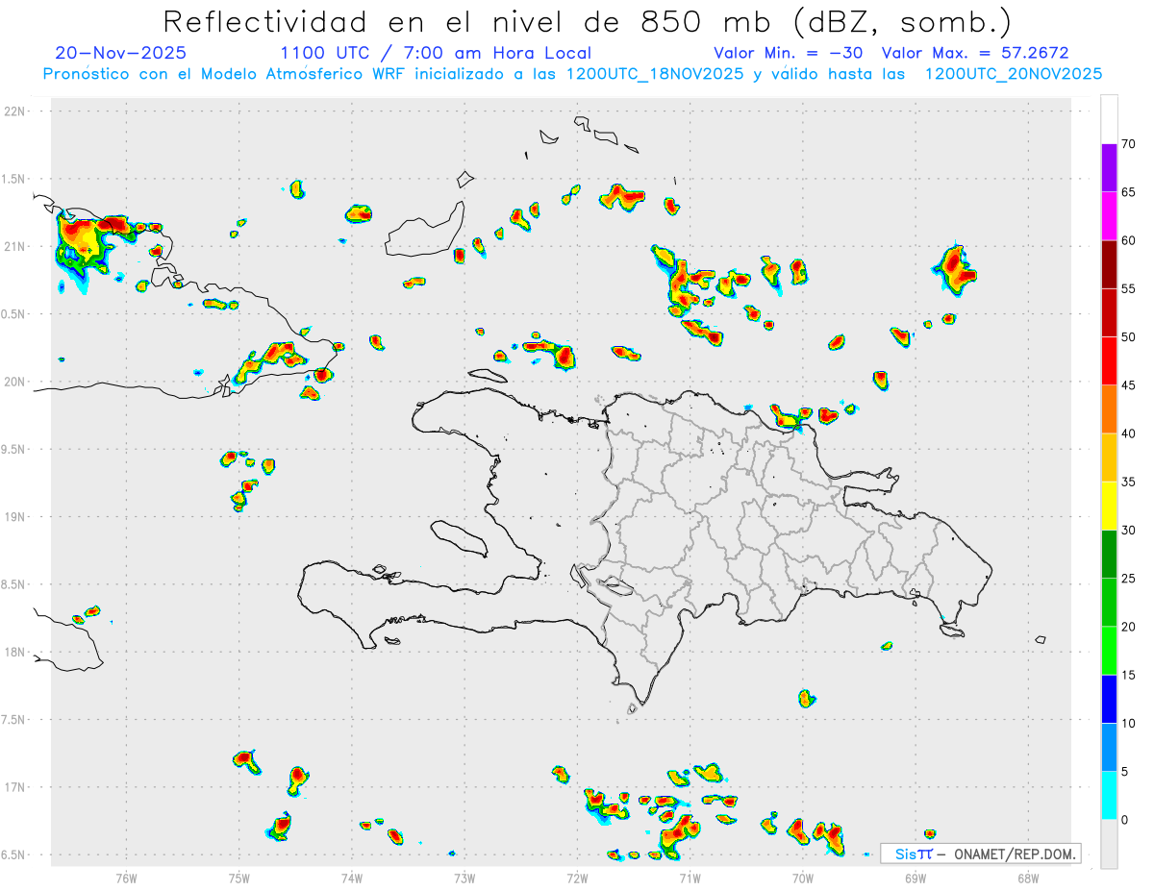The image size is (1154, 891).
Task: Click the gray below-0 dBZ legend band
Action: tap(1109, 844)
